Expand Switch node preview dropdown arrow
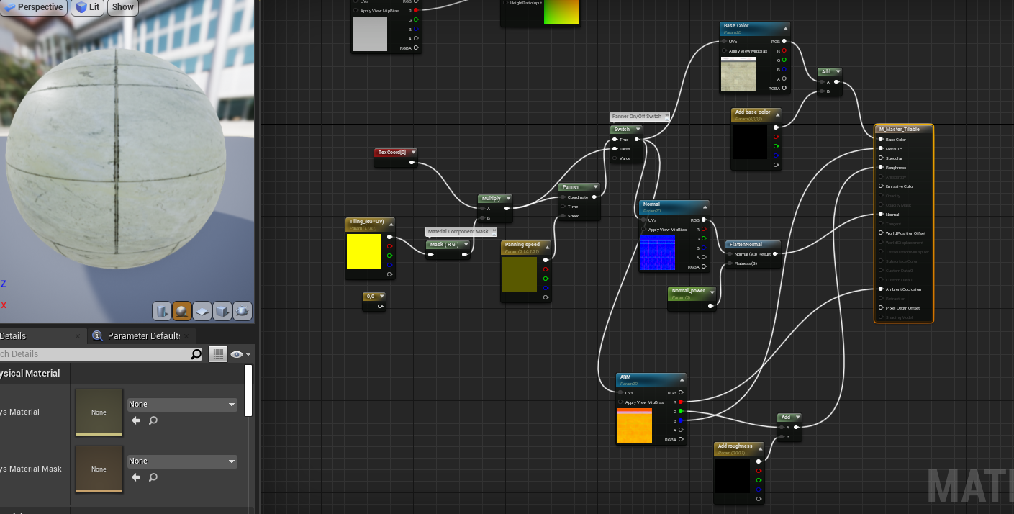1014x514 pixels. (x=637, y=130)
